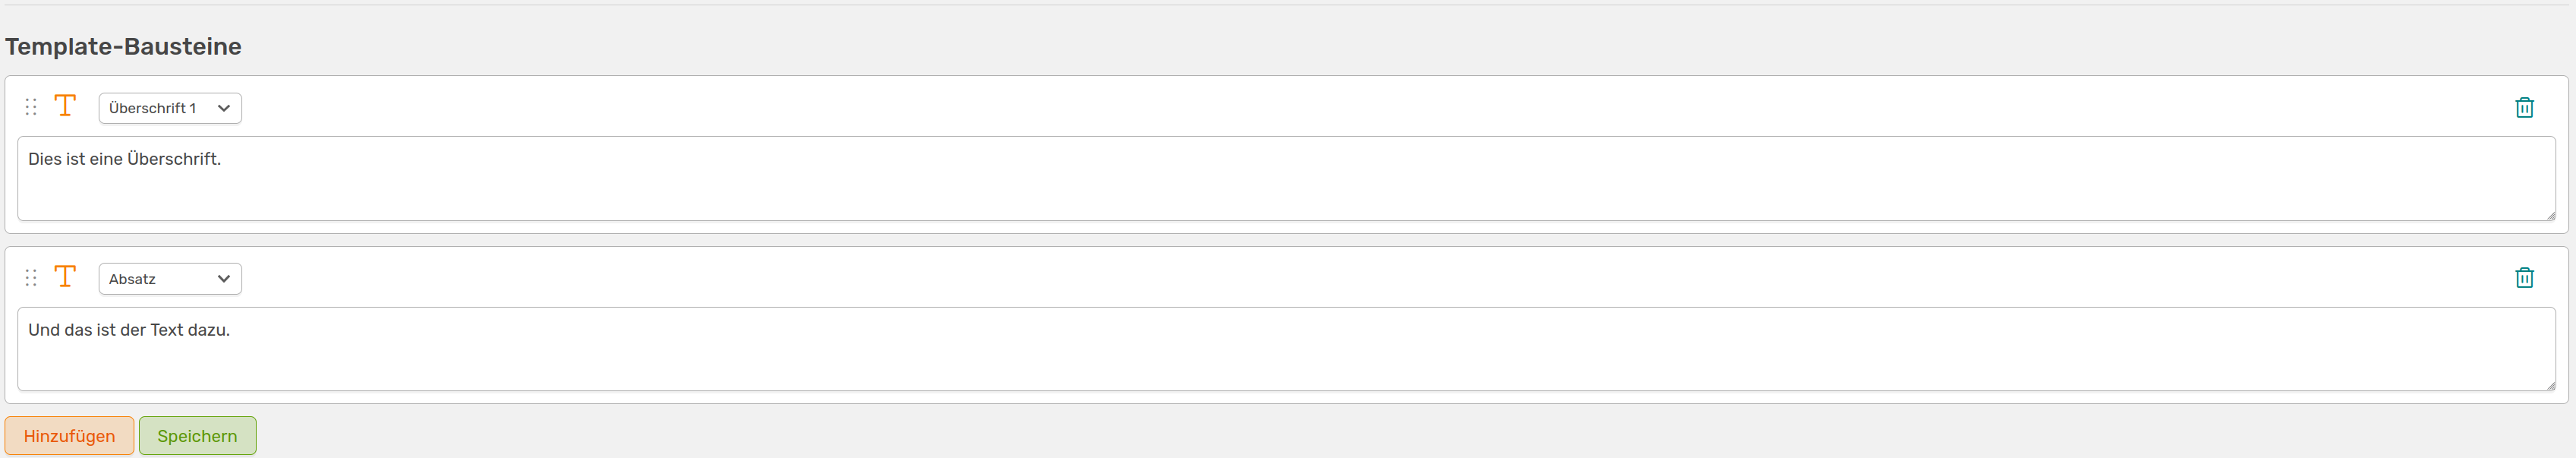Place cursor after 'dazu.' in second textarea
2576x458 pixels.
click(231, 330)
